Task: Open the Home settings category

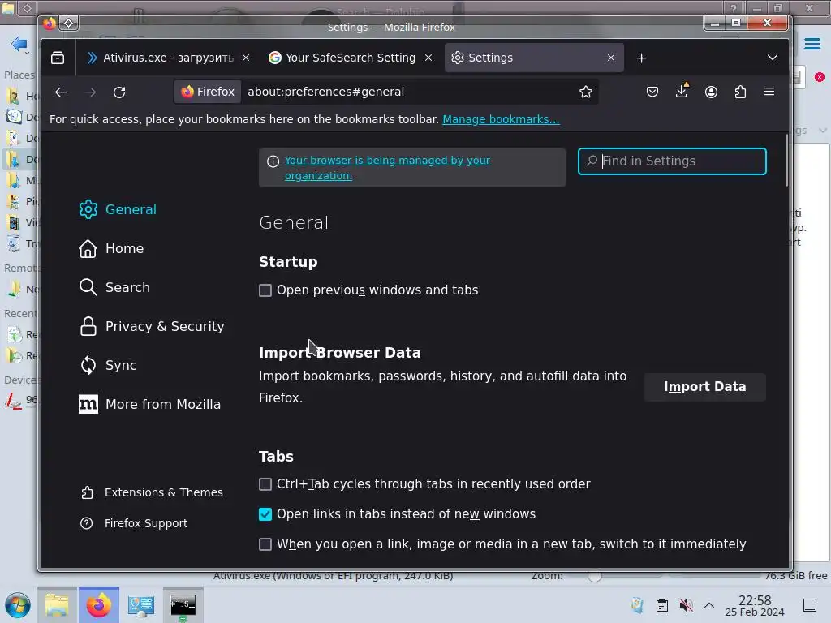Action: [x=111, y=248]
